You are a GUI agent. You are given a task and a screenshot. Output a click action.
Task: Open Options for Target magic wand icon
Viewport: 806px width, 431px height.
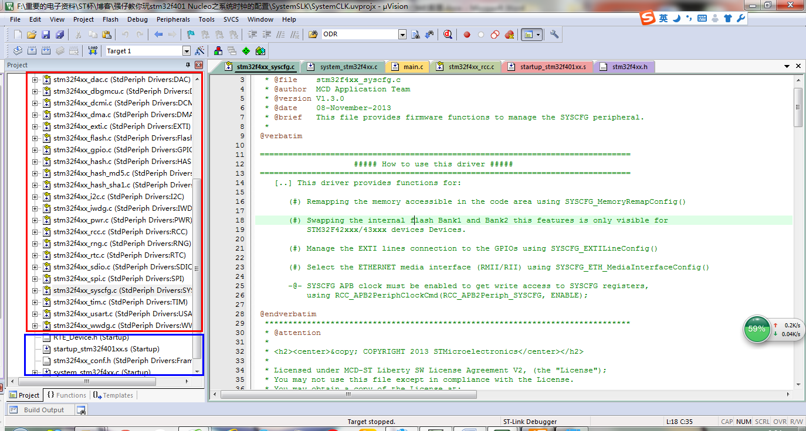(199, 51)
